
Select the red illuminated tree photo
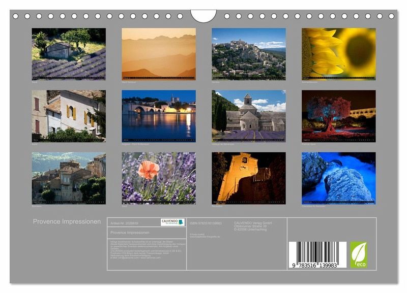coord(338,116)
